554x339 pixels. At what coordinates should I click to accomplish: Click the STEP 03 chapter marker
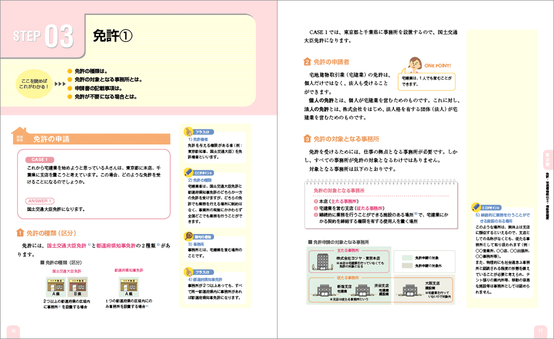(x=43, y=36)
